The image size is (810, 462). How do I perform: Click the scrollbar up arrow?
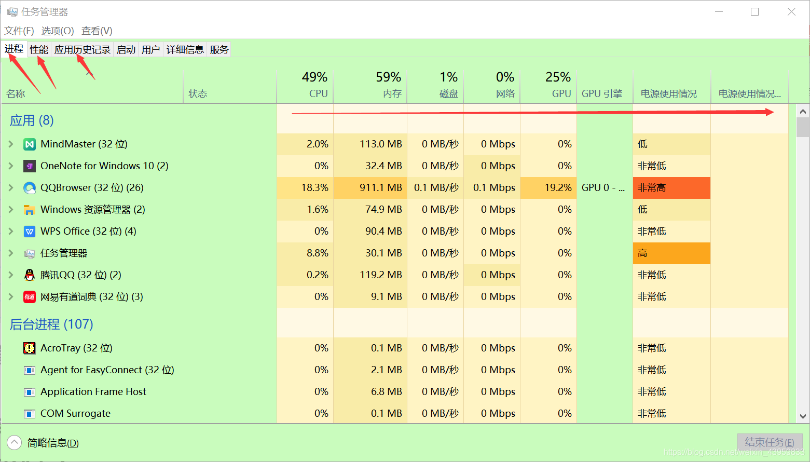(803, 111)
